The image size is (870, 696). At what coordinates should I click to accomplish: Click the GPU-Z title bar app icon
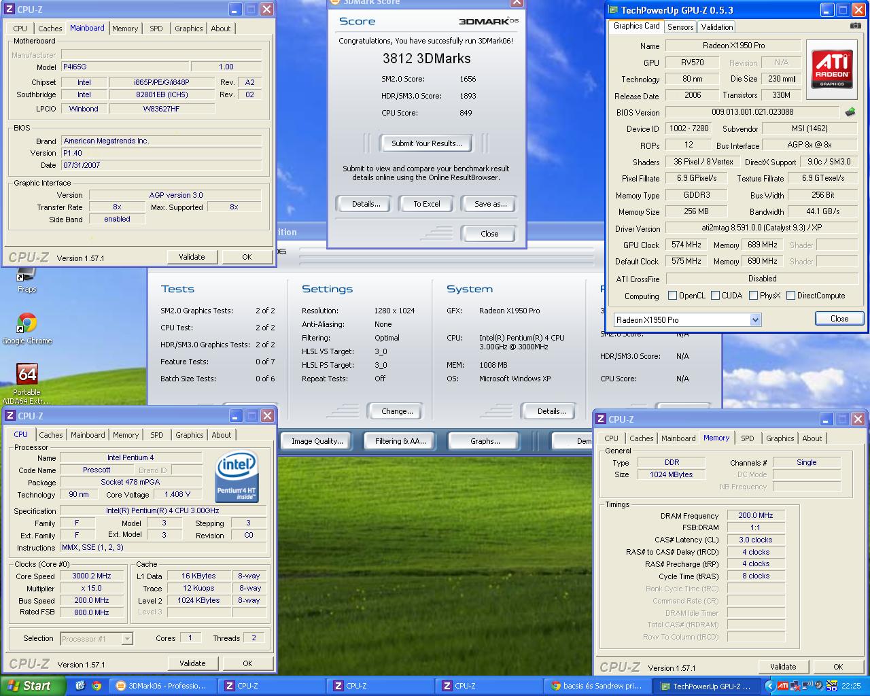(x=613, y=10)
